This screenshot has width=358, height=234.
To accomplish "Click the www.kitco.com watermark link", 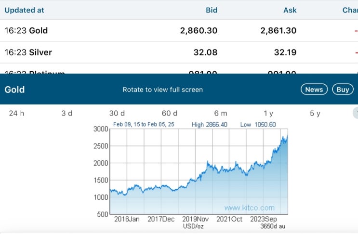I will tap(249, 208).
